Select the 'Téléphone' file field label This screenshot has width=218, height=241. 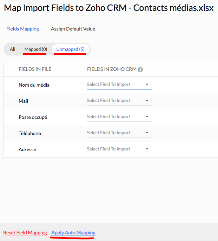point(30,133)
